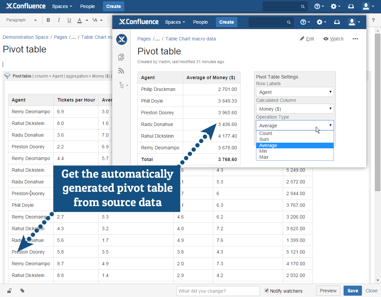Click the Save button

(353, 291)
